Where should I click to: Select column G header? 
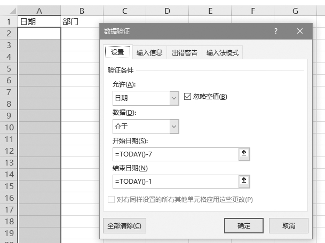(295, 11)
